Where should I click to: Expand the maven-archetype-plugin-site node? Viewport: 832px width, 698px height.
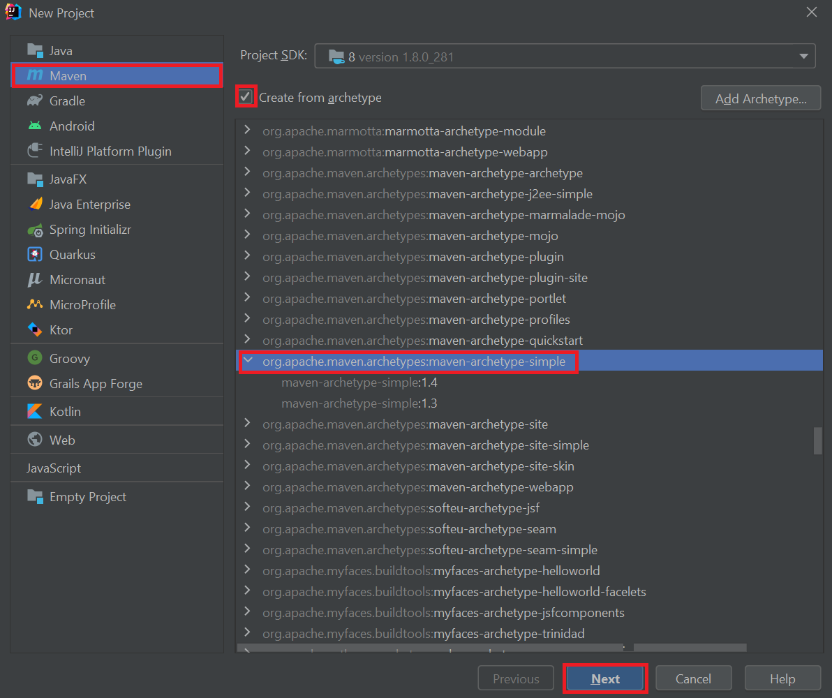[x=247, y=277]
